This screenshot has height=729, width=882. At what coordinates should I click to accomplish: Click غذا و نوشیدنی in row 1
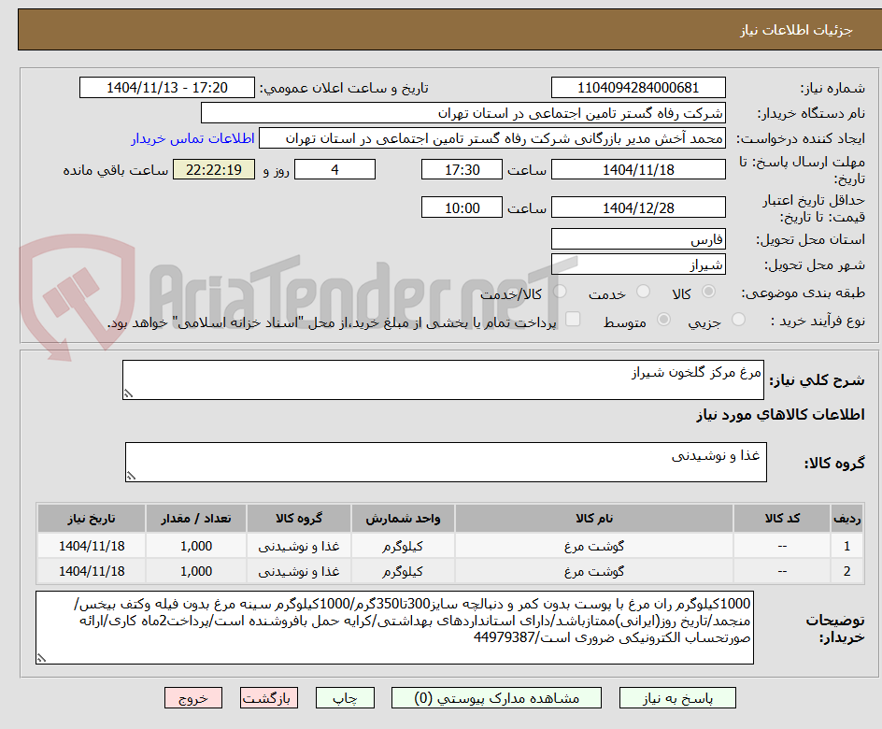tap(299, 546)
